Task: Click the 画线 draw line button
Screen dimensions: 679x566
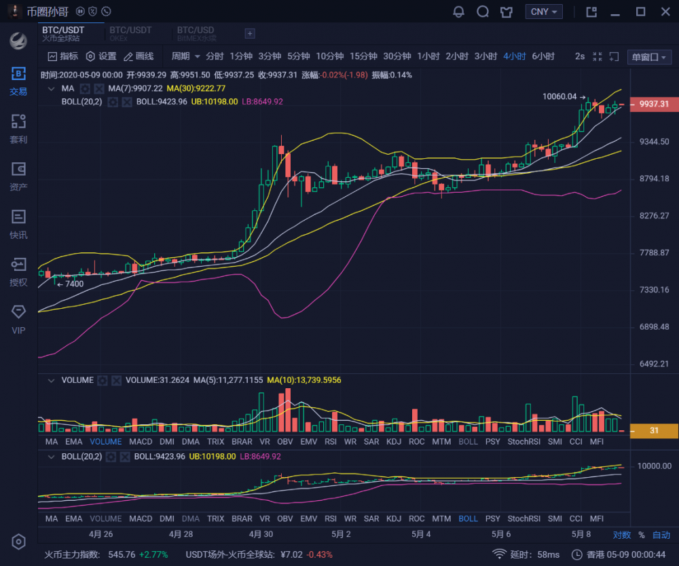Action: click(139, 56)
